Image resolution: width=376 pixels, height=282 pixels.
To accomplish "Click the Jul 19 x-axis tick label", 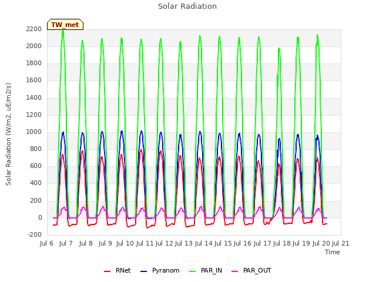I will click(301, 243).
